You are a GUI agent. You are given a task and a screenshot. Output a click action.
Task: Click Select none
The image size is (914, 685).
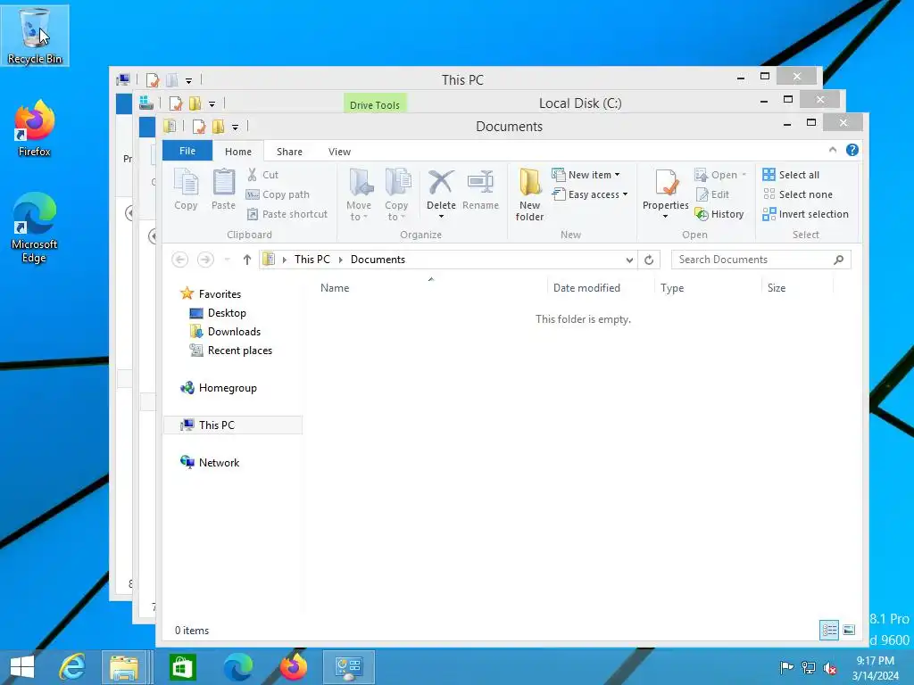click(797, 194)
